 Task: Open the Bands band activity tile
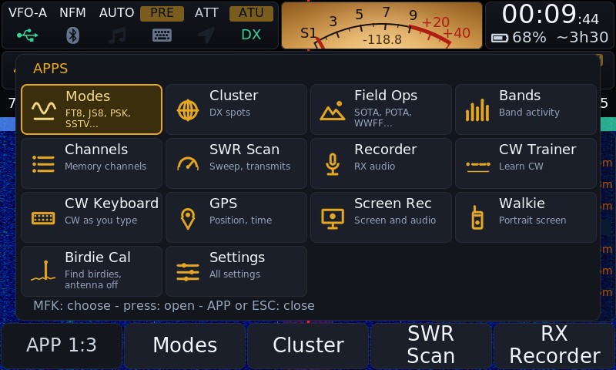(526, 109)
